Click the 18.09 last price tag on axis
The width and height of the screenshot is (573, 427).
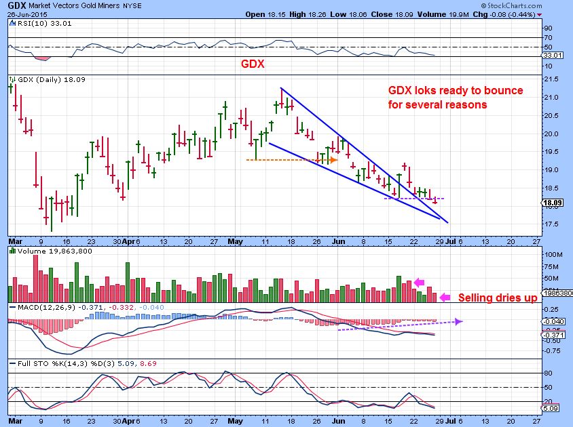click(x=553, y=203)
